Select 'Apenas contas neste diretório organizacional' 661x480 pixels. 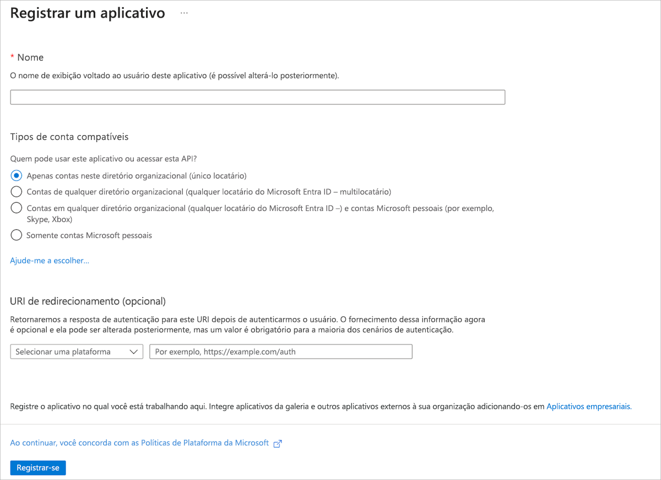(x=16, y=175)
